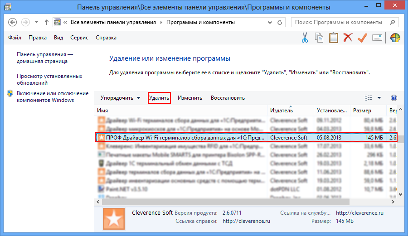408x236 pixels.
Task: Click the Control Panel icon in address bar
Action: click(57, 22)
